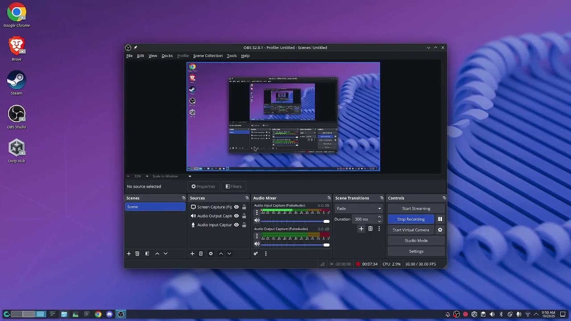
Task: Move the source down in Sources panel
Action: coord(229,254)
